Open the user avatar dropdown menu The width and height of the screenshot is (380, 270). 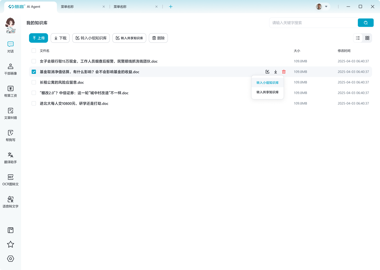click(322, 6)
